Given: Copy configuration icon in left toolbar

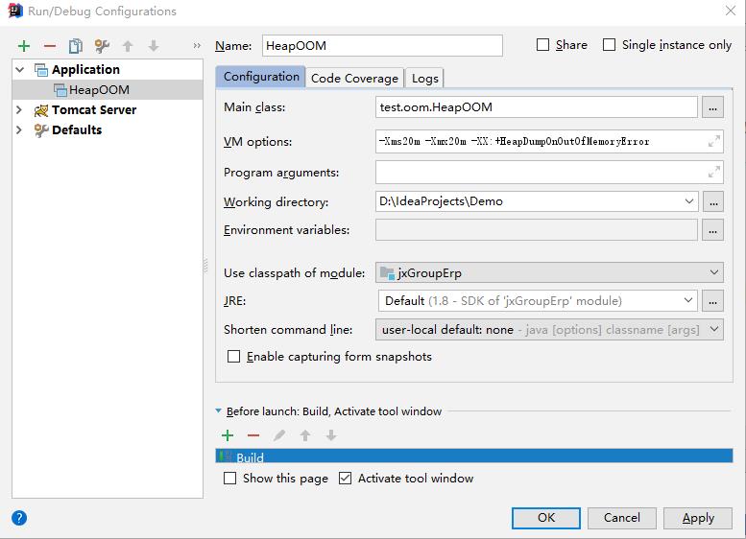Looking at the screenshot, I should pos(76,46).
